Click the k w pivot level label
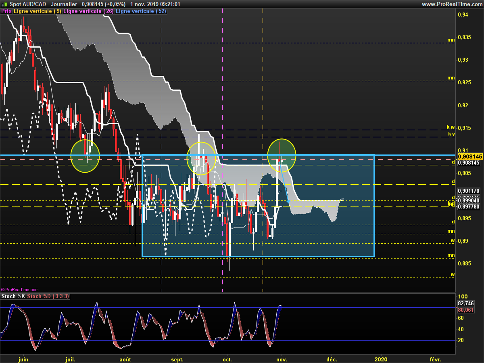The image size is (484, 363). pos(451,127)
